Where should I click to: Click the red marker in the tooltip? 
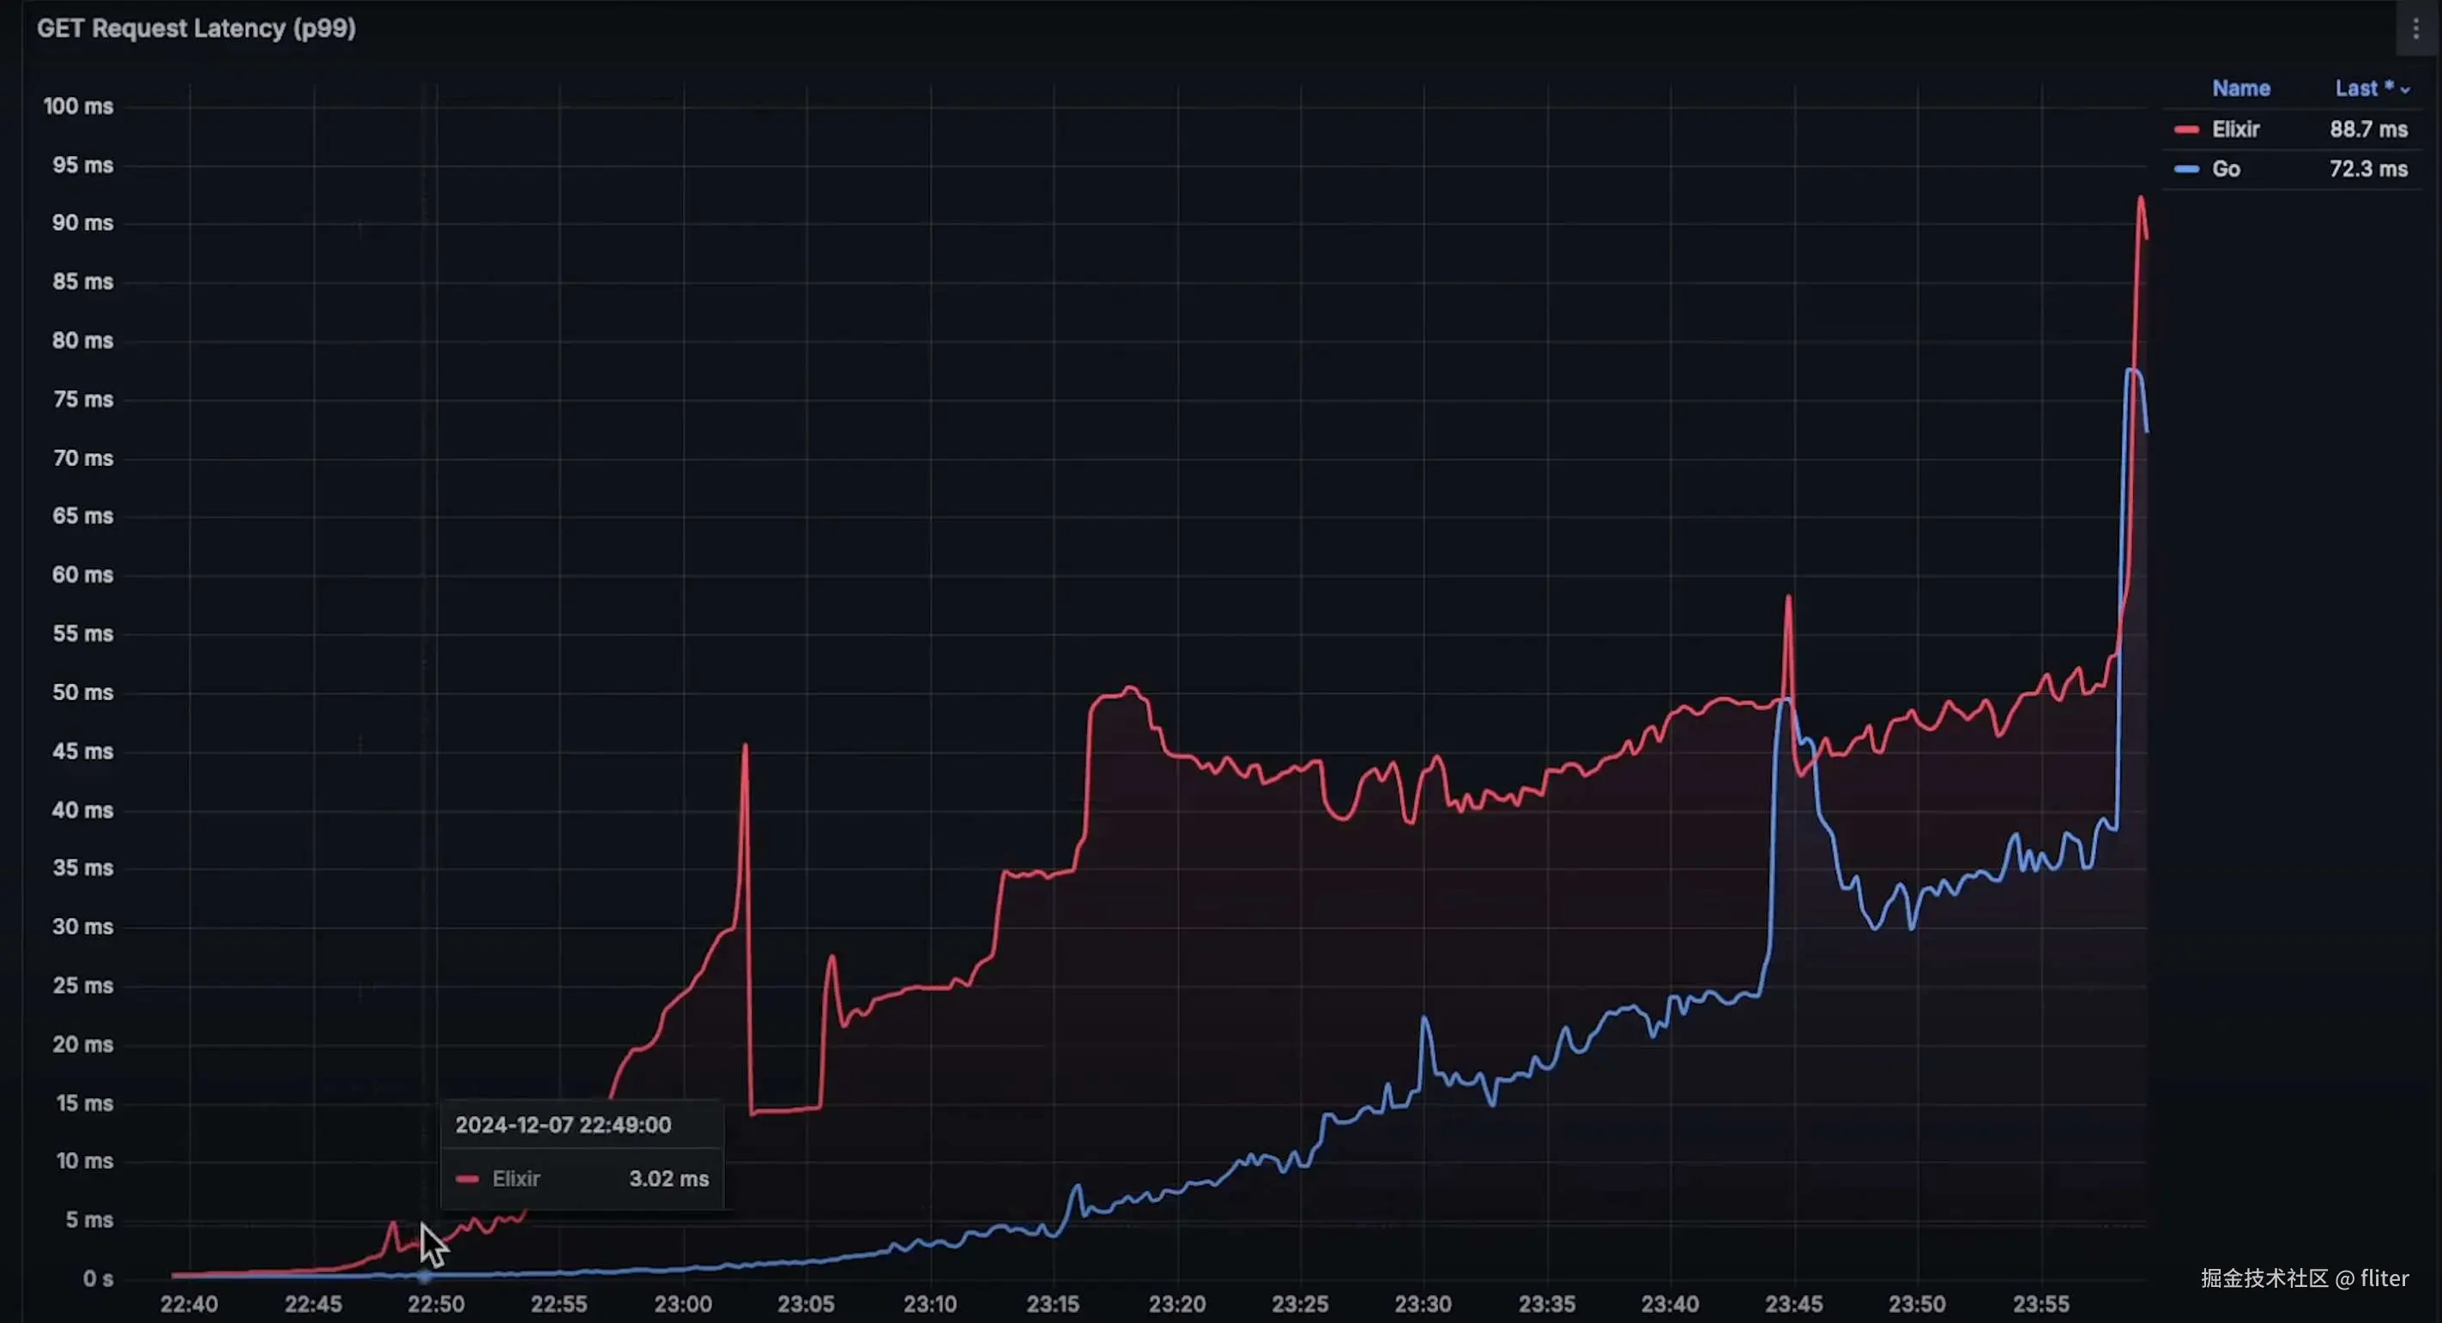tap(467, 1179)
